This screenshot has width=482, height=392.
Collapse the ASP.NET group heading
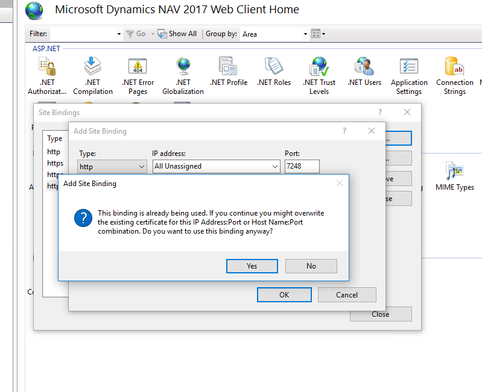click(46, 49)
